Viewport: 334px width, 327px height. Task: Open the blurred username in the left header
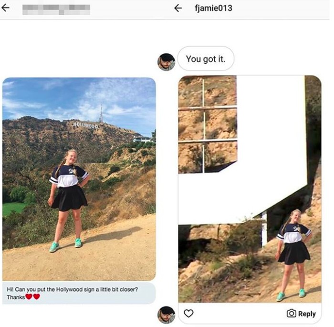point(56,10)
